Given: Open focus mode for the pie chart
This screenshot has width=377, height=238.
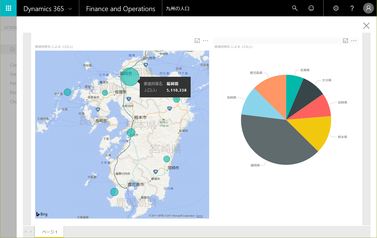Looking at the screenshot, I should tap(346, 41).
